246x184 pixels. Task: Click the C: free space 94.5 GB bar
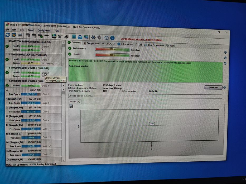31,94
